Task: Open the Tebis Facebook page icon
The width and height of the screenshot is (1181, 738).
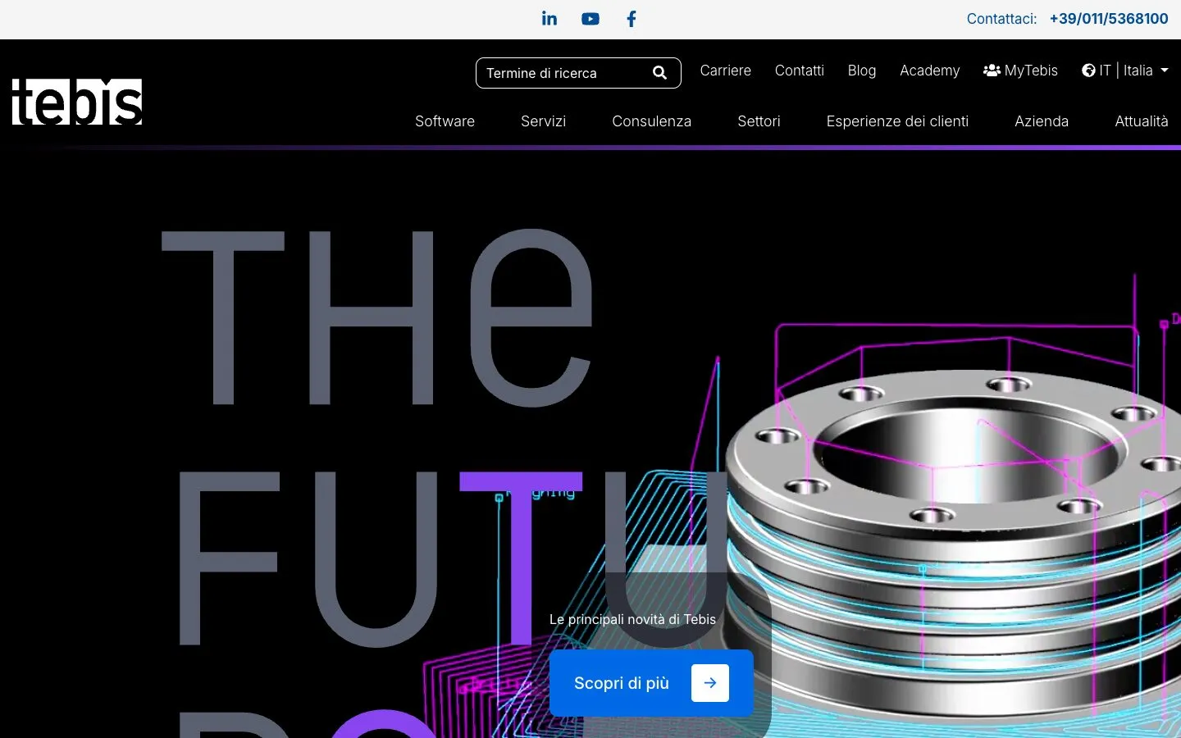Action: coord(632,19)
